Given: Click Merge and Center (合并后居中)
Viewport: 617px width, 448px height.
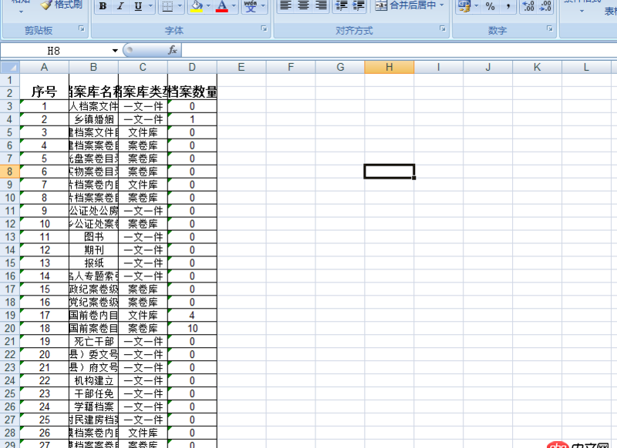Looking at the screenshot, I should tap(406, 5).
